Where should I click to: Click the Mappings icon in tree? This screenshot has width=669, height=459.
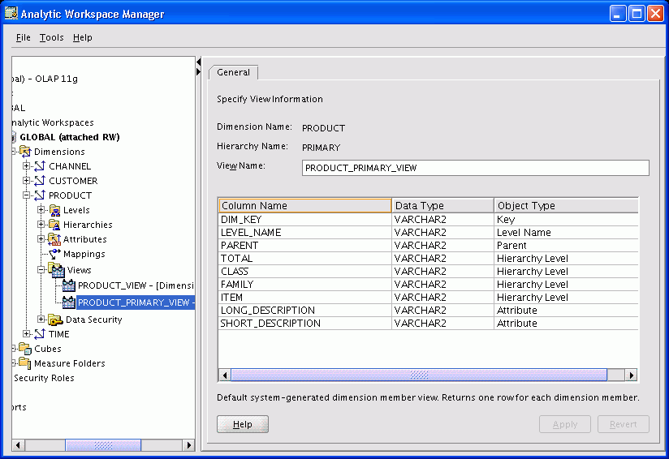(x=54, y=254)
